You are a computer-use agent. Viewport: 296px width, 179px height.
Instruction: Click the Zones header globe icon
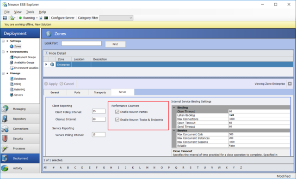point(49,34)
